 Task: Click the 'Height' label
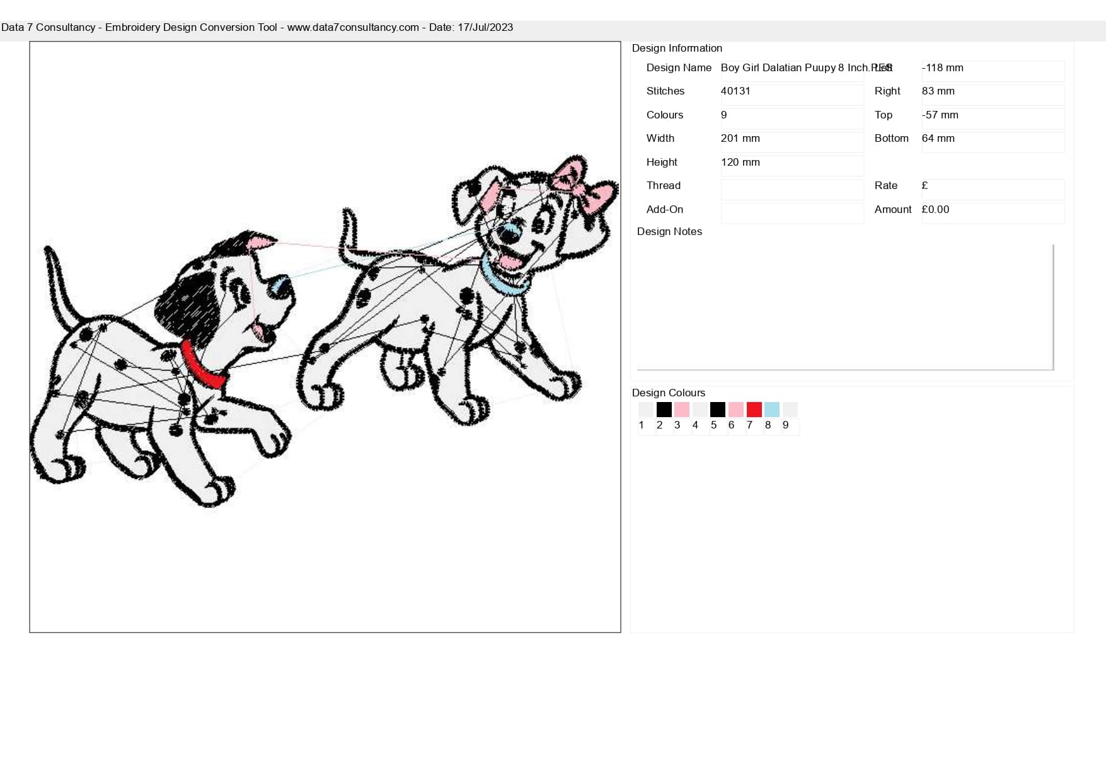662,162
